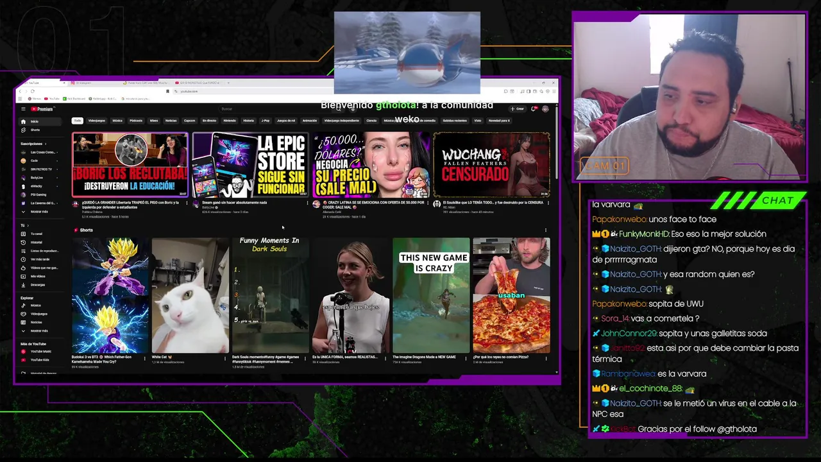Expand Explorar list with Mostrar más

click(40, 330)
